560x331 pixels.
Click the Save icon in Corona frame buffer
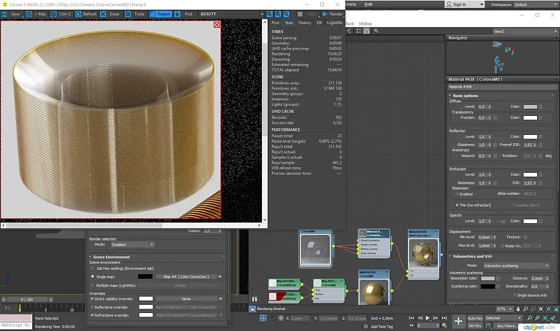(5, 14)
